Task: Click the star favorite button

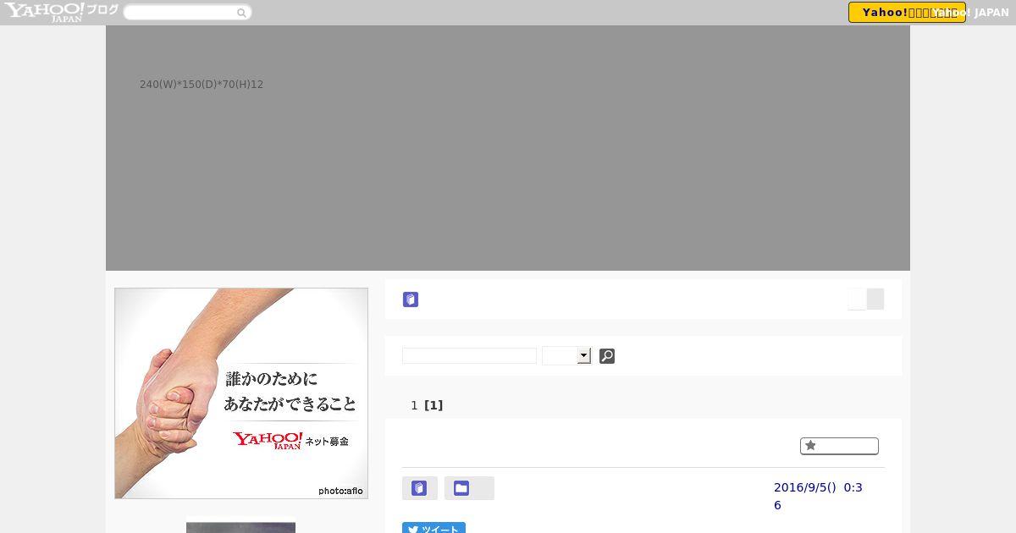Action: tap(839, 446)
